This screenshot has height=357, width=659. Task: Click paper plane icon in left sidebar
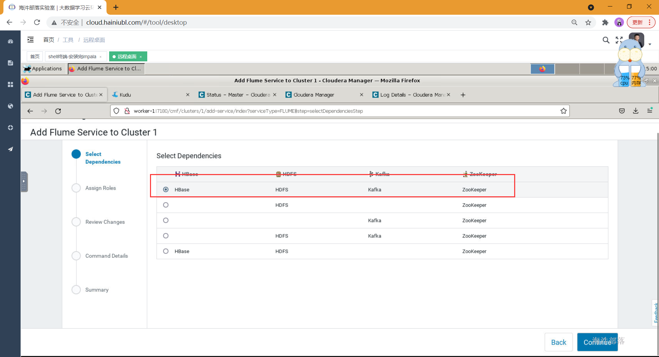tap(10, 149)
